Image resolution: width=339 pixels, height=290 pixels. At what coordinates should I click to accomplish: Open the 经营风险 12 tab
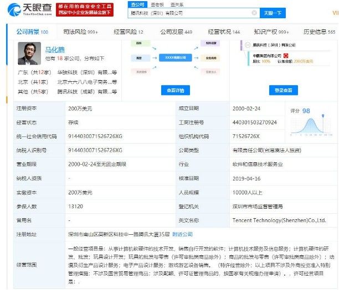128,32
